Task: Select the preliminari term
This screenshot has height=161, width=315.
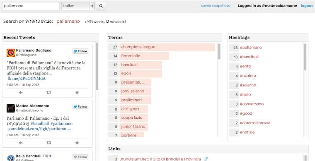Action: (x=135, y=100)
